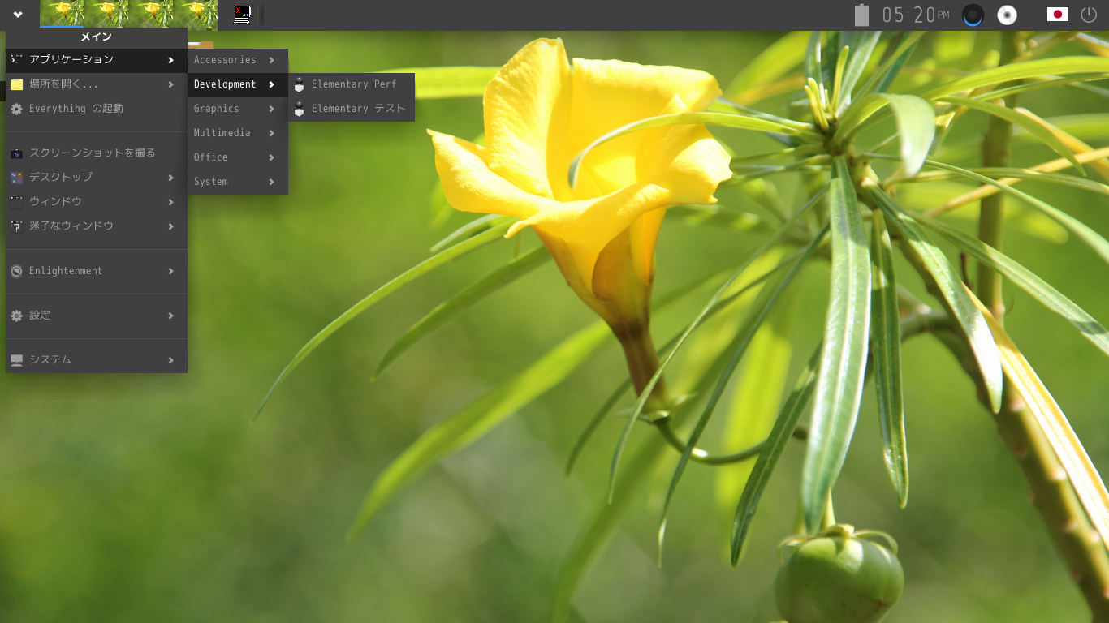Expand the Multimedia category arrow
This screenshot has height=623, width=1109.
coord(271,133)
